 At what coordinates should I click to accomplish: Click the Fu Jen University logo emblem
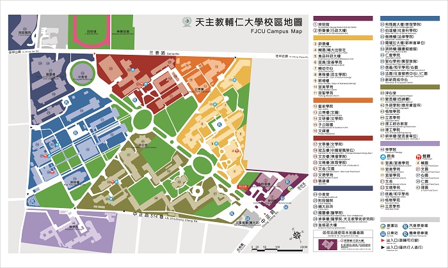187,22
